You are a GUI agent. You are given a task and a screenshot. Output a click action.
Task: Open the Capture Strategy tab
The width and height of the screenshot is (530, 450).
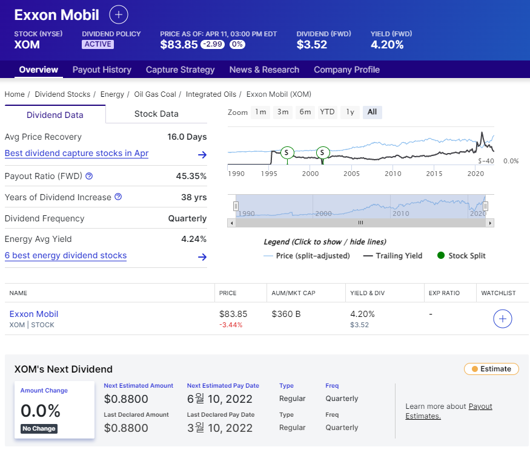coord(180,70)
